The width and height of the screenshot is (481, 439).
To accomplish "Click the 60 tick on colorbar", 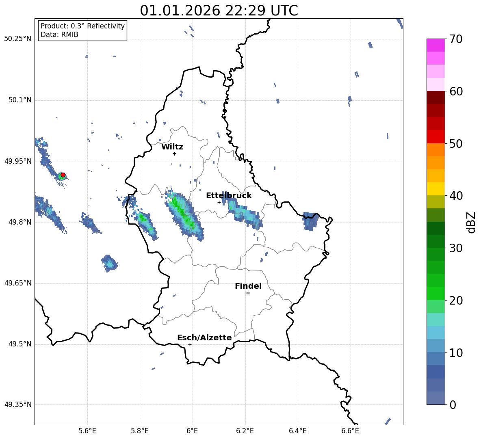I will tap(456, 91).
